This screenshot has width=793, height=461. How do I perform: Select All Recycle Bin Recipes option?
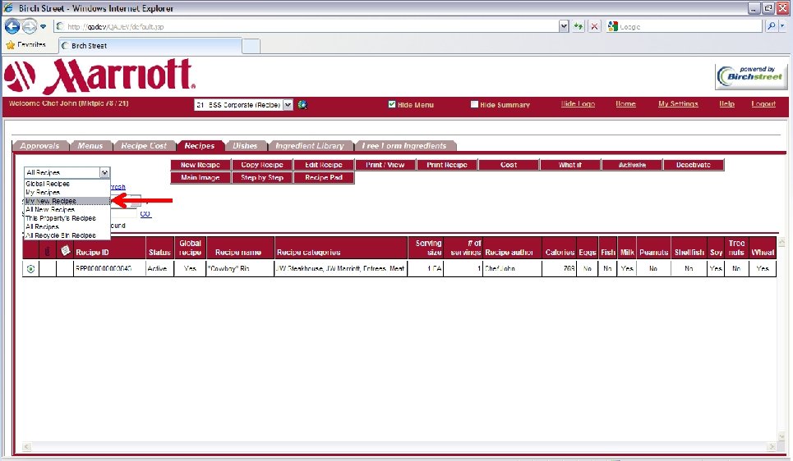(x=67, y=235)
